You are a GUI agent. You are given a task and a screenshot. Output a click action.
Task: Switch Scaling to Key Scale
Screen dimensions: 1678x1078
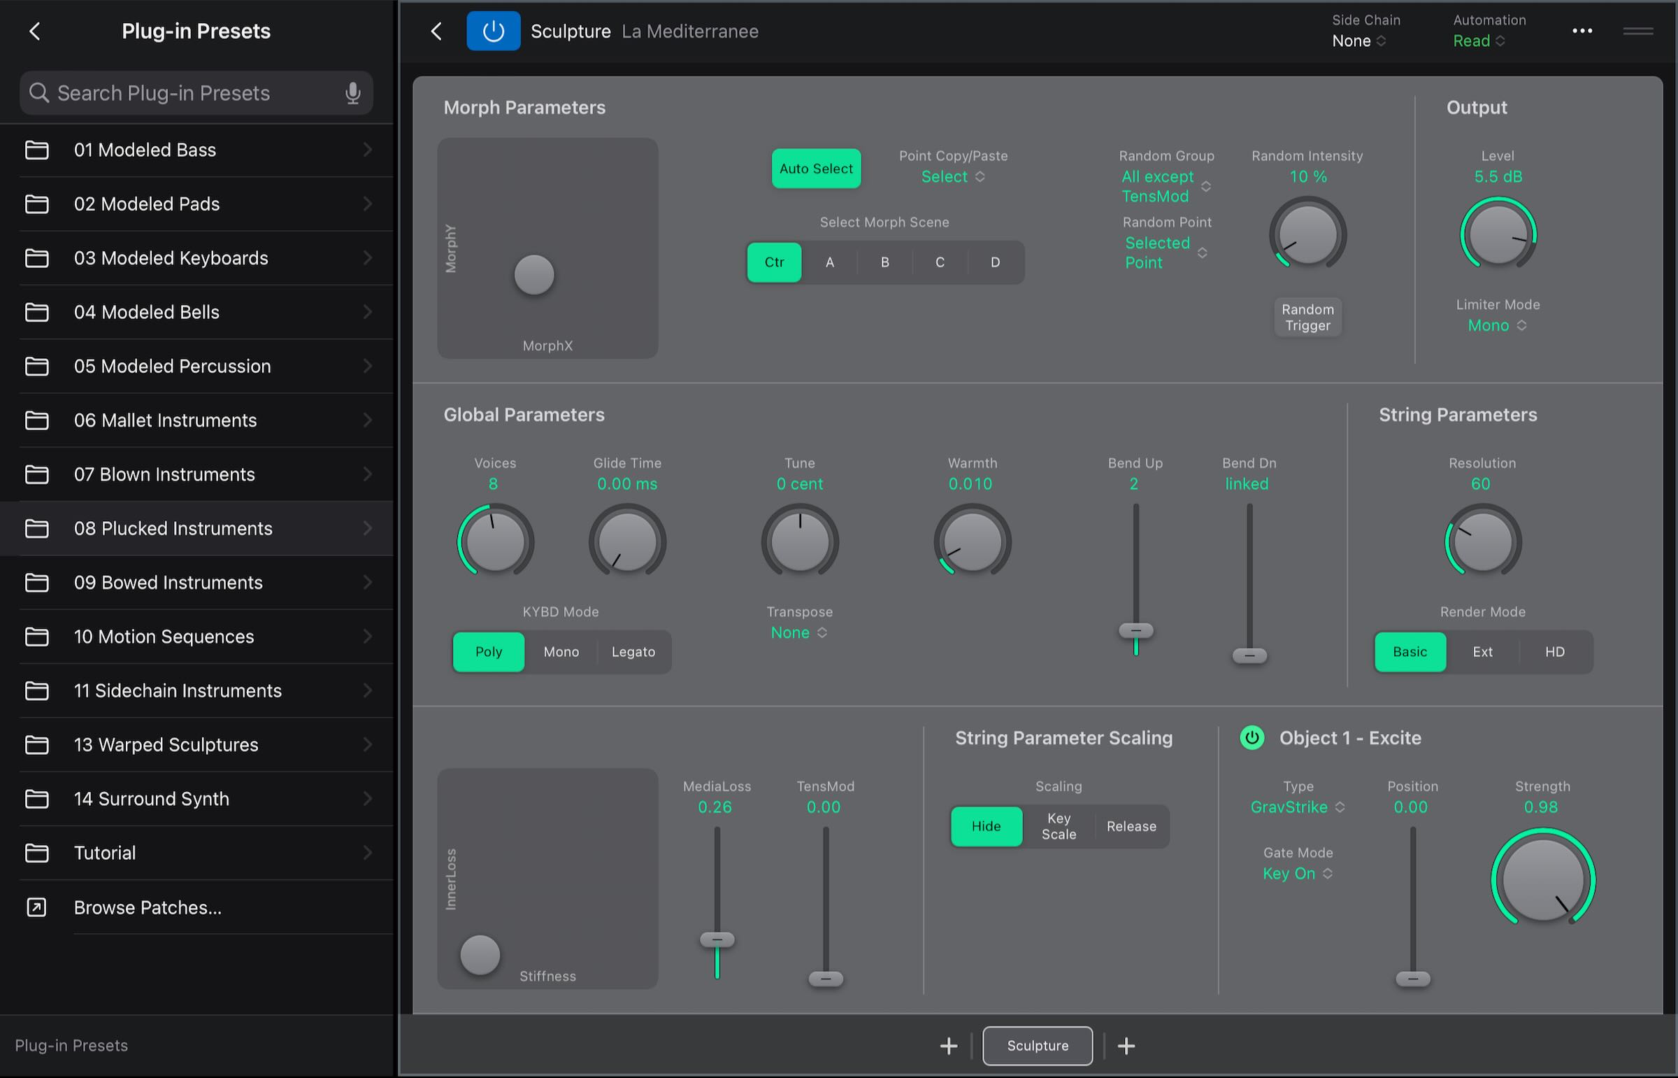(x=1059, y=826)
